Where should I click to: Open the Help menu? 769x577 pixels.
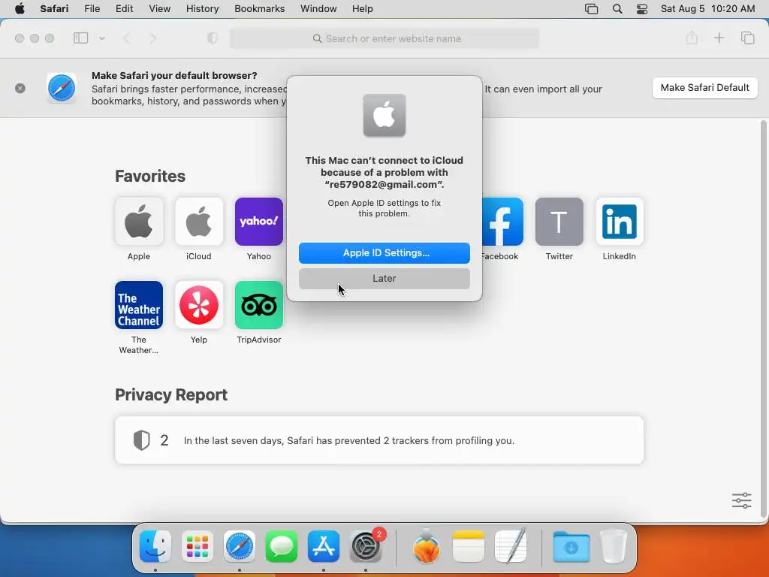click(x=363, y=8)
